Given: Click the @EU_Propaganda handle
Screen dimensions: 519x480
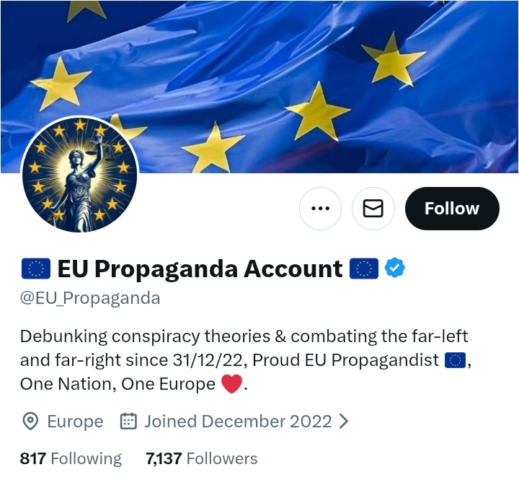Looking at the screenshot, I should (90, 298).
